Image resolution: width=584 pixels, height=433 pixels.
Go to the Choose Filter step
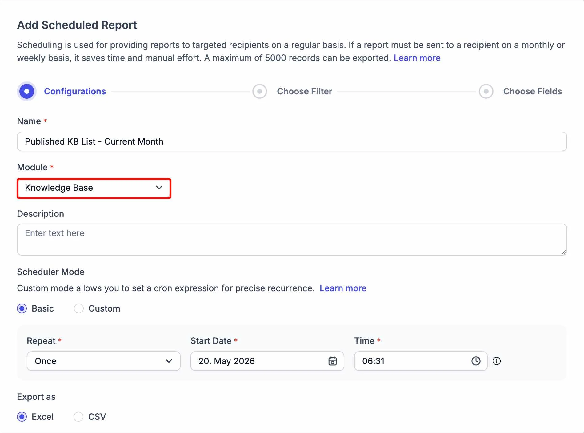305,91
